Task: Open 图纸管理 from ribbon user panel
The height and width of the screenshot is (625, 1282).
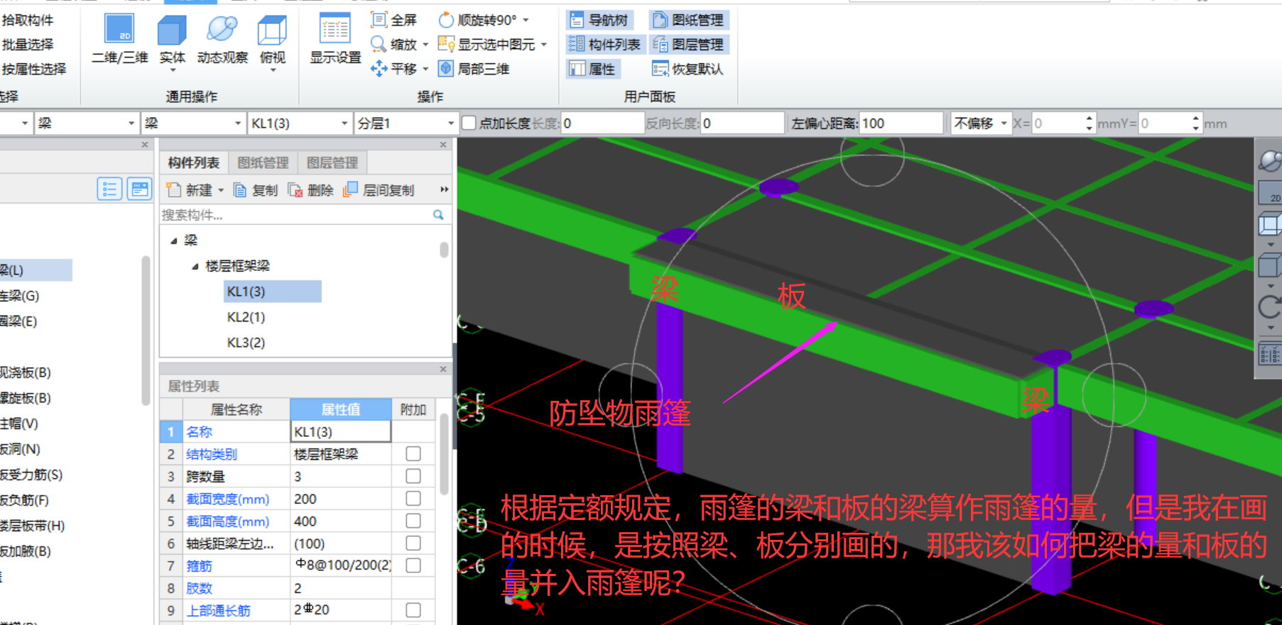Action: click(689, 20)
